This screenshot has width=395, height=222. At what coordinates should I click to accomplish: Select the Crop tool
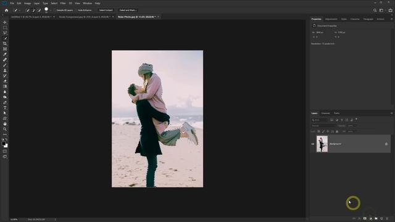point(5,44)
